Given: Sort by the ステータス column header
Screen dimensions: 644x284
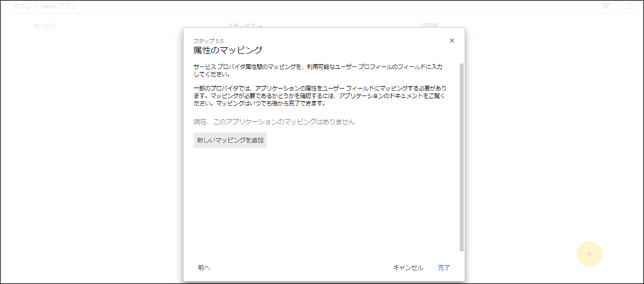Looking at the screenshot, I should 241,26.
